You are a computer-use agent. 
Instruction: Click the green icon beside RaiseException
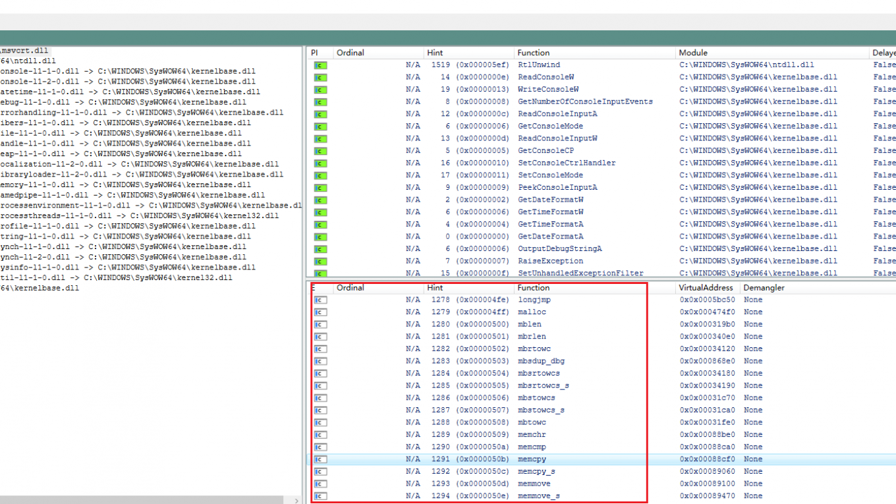click(x=320, y=262)
